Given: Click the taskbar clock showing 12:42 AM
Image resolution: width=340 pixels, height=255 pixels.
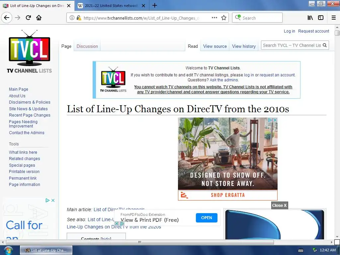Looking at the screenshot, I should click(x=328, y=250).
